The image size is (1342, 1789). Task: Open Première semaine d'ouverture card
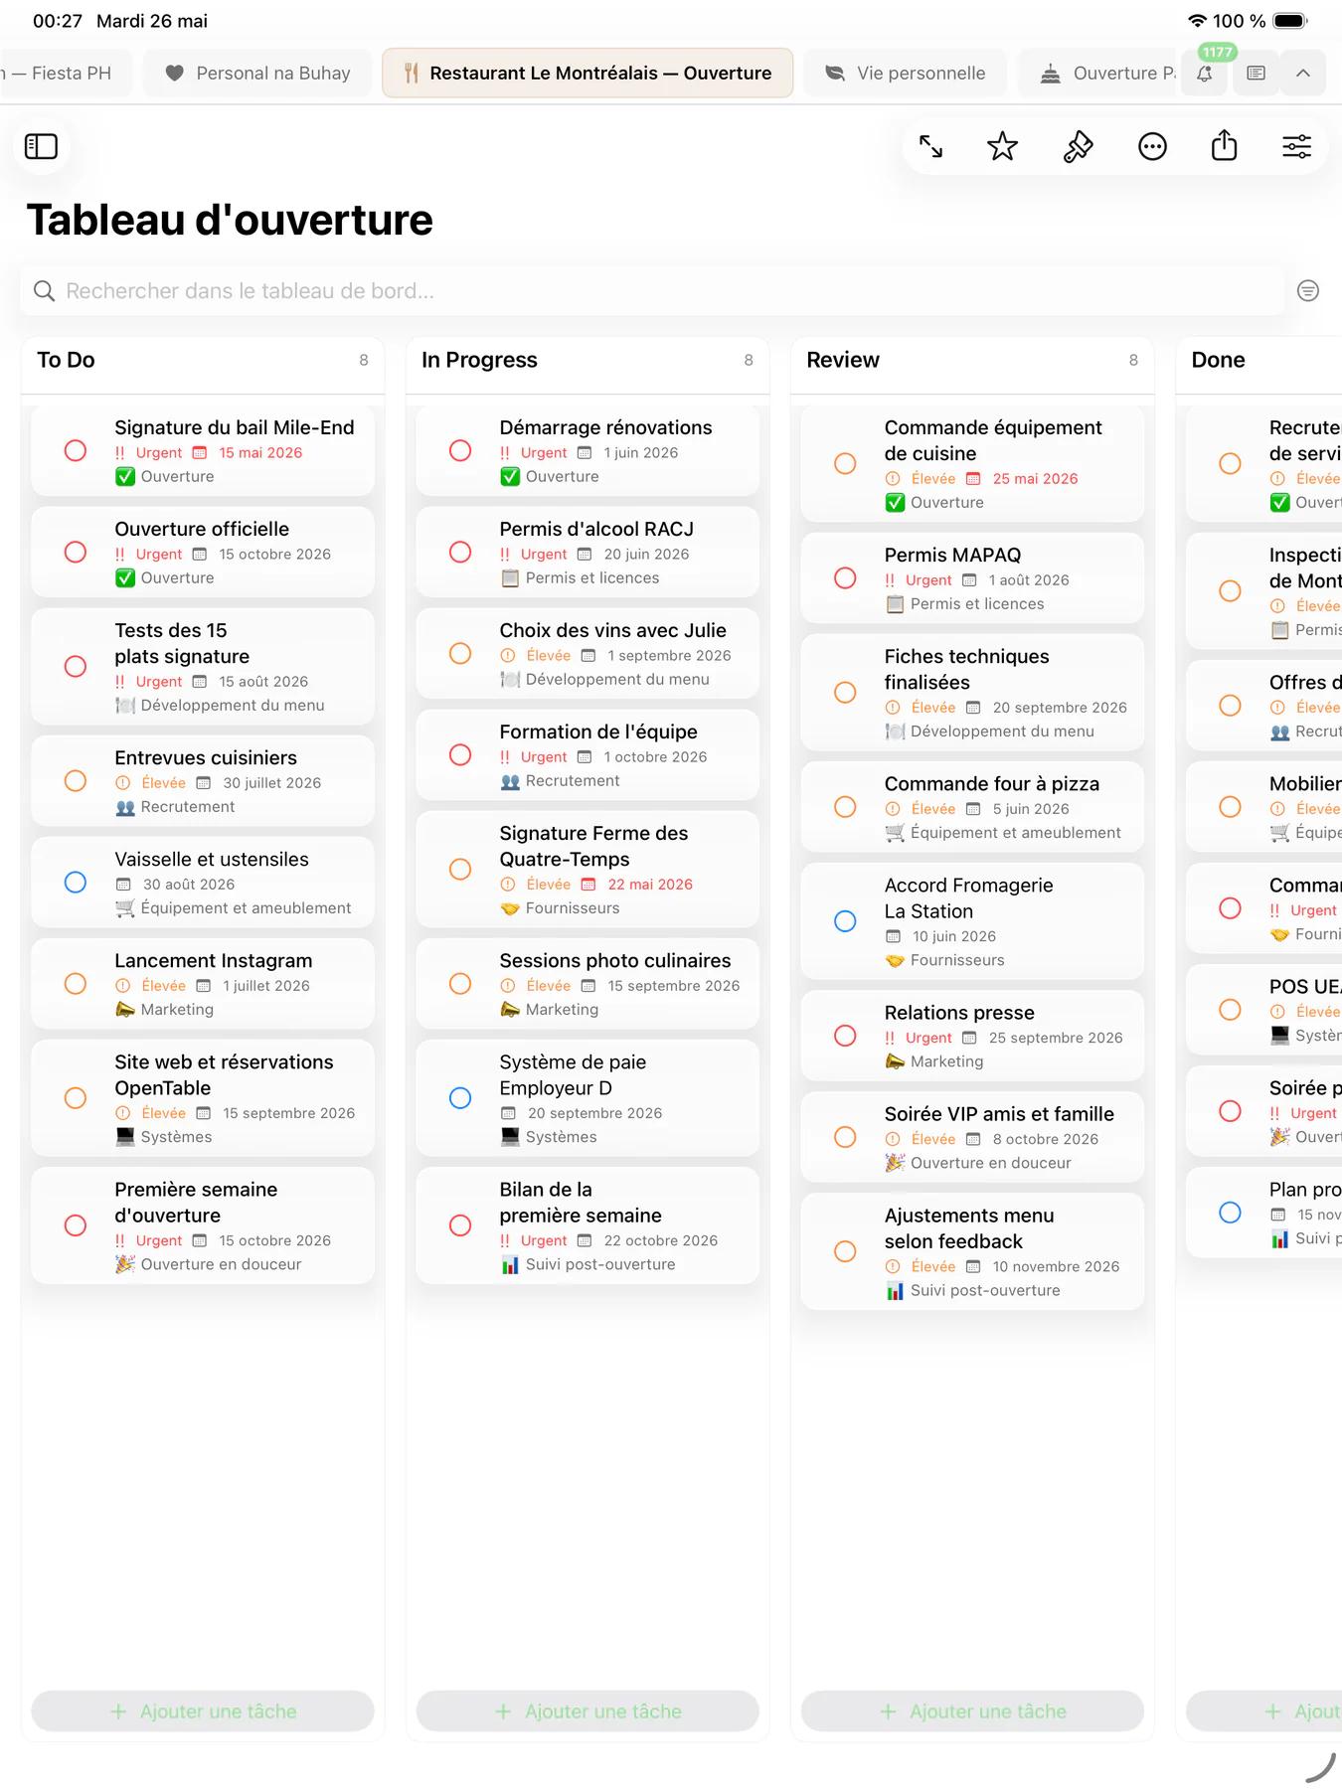click(x=203, y=1225)
